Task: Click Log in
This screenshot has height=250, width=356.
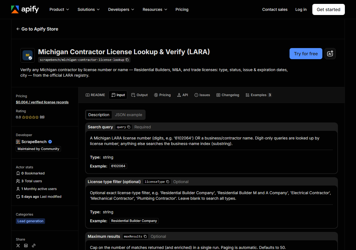Action: pos(301,9)
